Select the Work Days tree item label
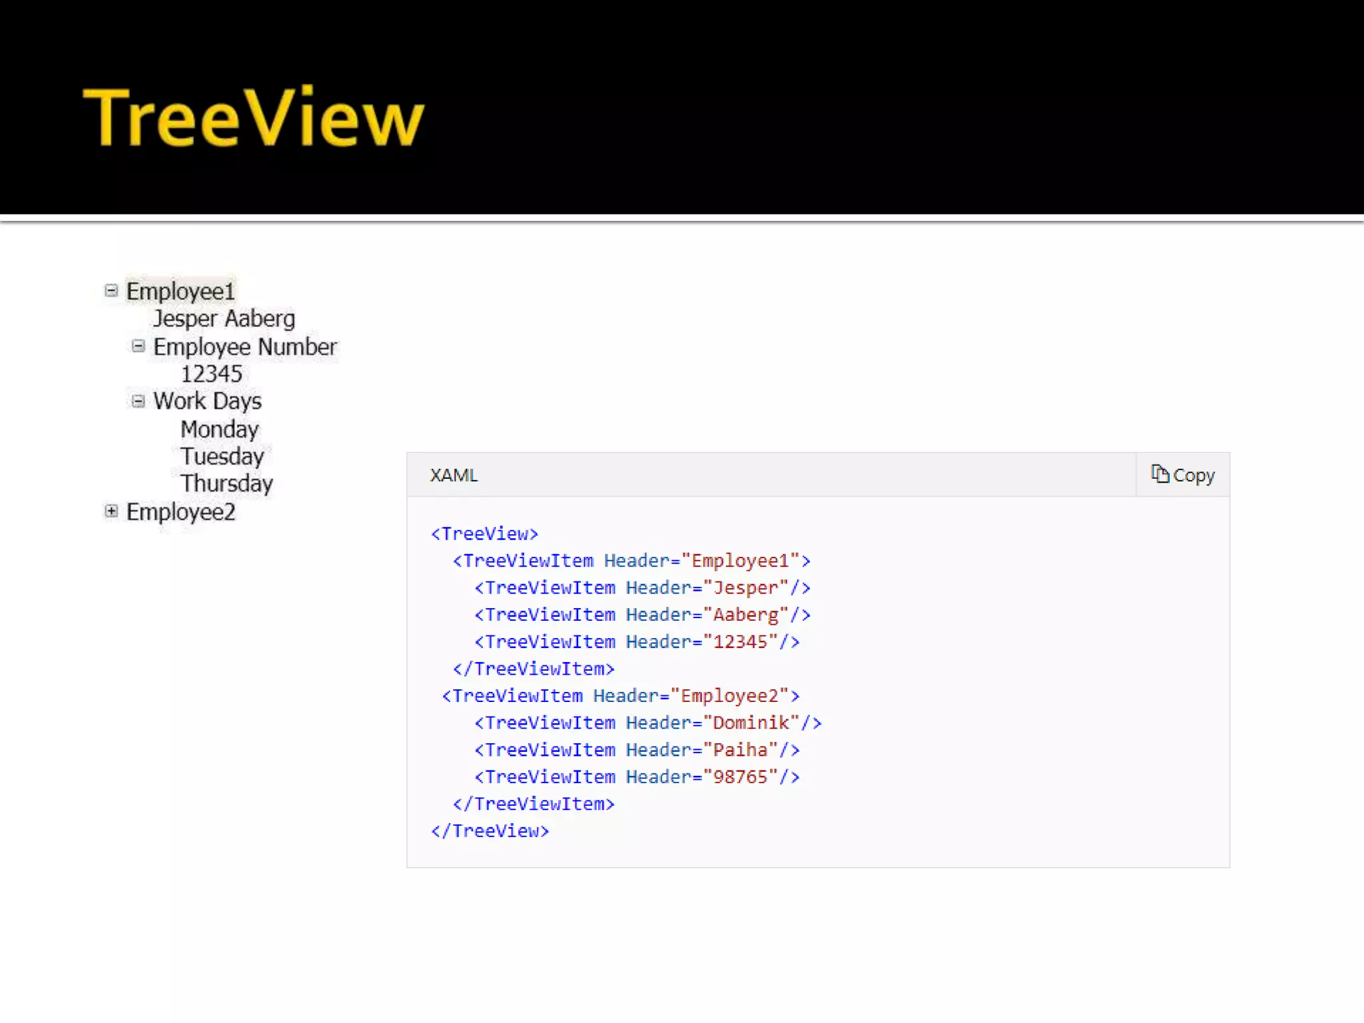This screenshot has width=1364, height=1023. click(x=207, y=401)
